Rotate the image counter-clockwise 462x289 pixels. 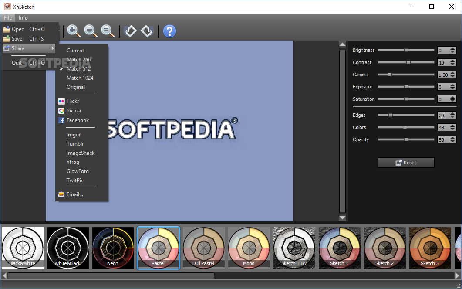click(x=130, y=31)
